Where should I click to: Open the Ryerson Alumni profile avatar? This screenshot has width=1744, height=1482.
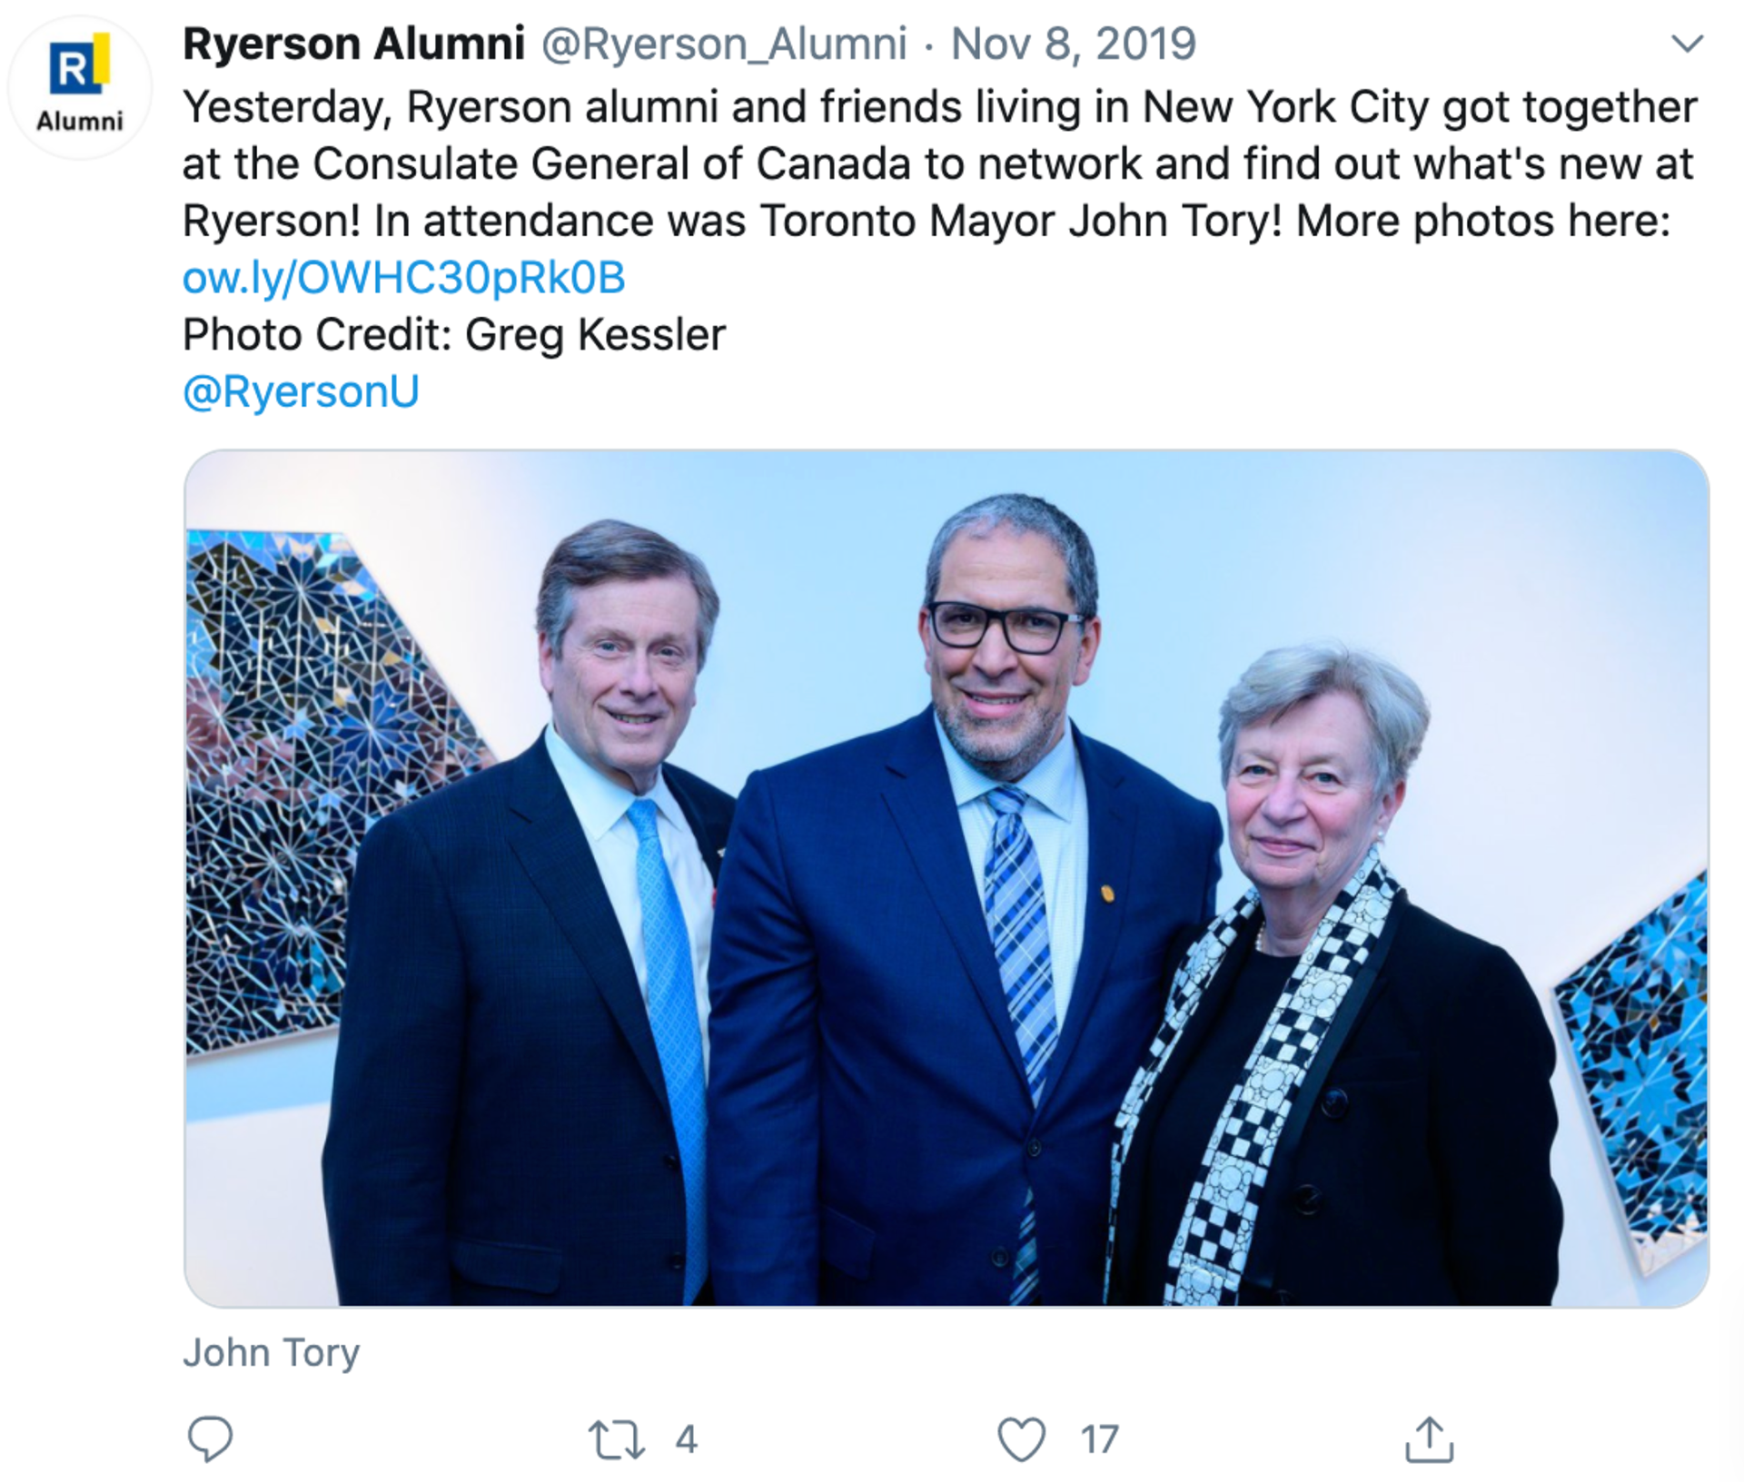tap(80, 88)
